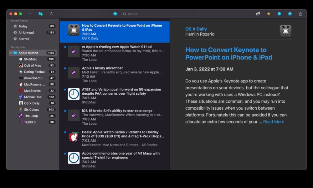The height and width of the screenshot is (188, 313).
Task: Open the Six Colors feed
Action: 33,109
